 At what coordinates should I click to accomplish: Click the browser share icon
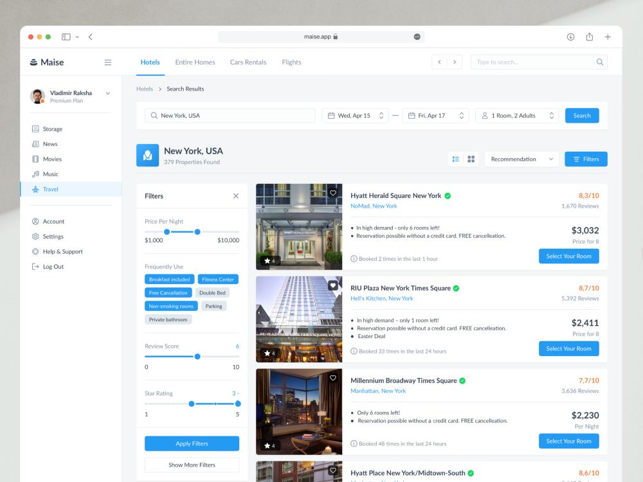[x=589, y=37]
